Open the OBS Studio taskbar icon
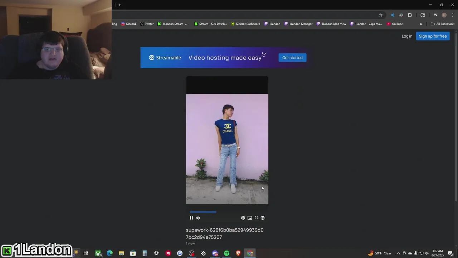 pyautogui.click(x=191, y=253)
